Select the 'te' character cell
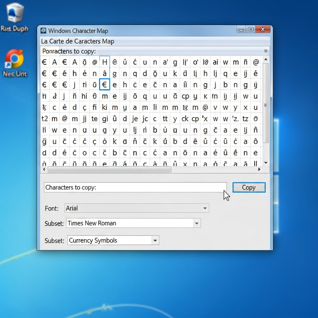The height and width of the screenshot is (318, 318). click(x=94, y=119)
